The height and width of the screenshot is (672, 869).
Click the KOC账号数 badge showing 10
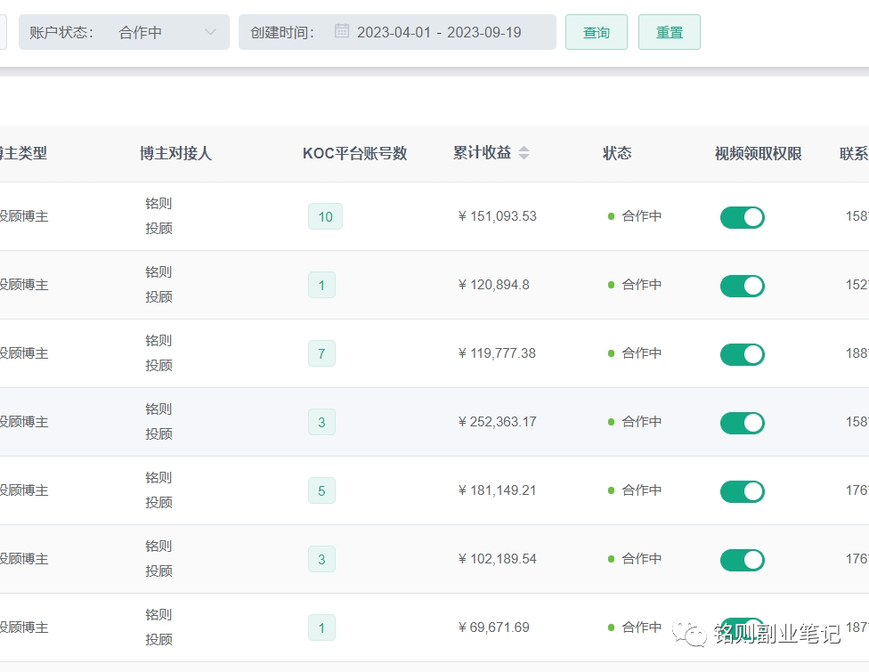(x=324, y=216)
